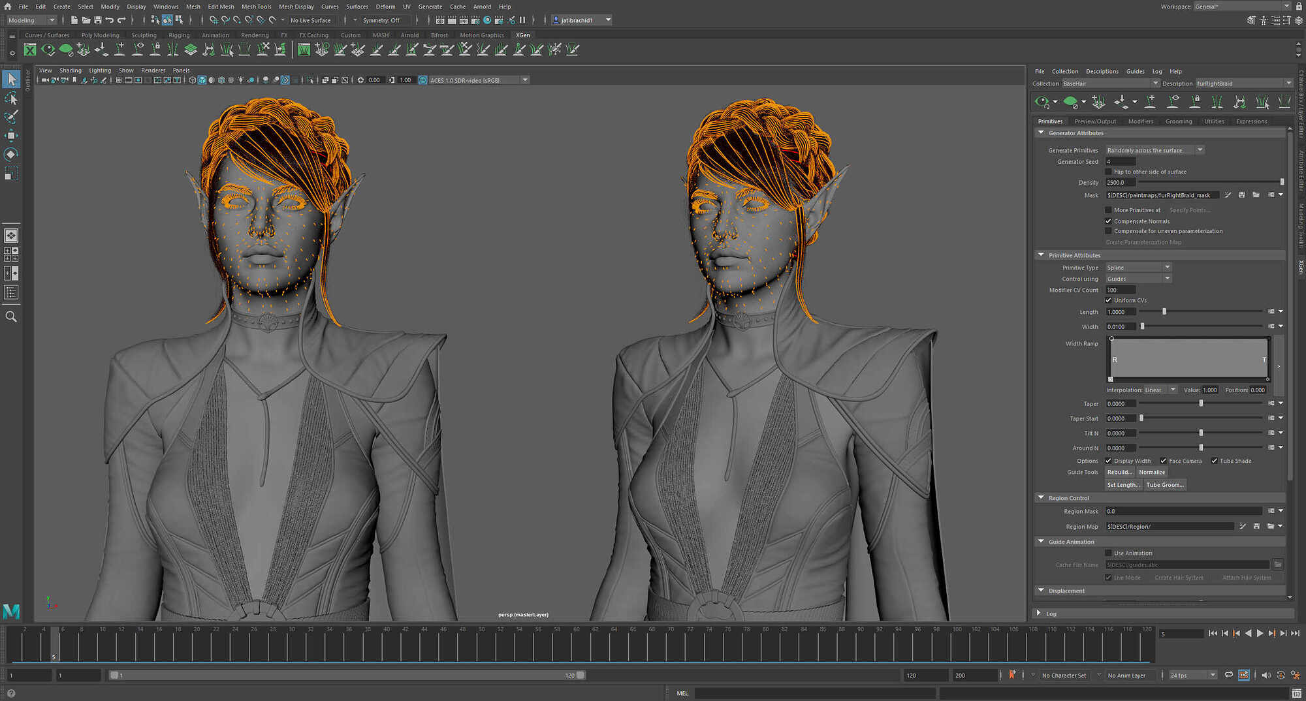
Task: Enable Flip to other side of surface
Action: click(x=1108, y=172)
